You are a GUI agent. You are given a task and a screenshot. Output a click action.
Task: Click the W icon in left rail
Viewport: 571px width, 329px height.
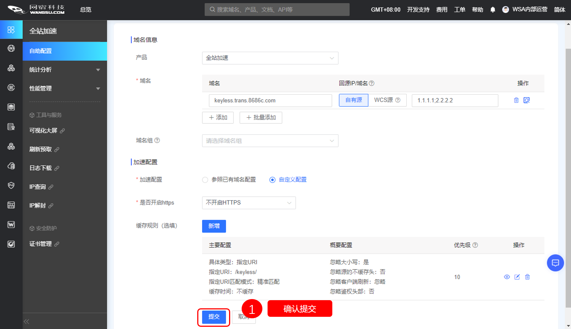(11, 224)
